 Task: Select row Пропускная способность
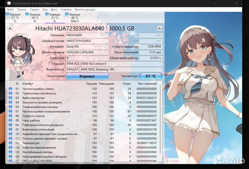click(x=83, y=93)
